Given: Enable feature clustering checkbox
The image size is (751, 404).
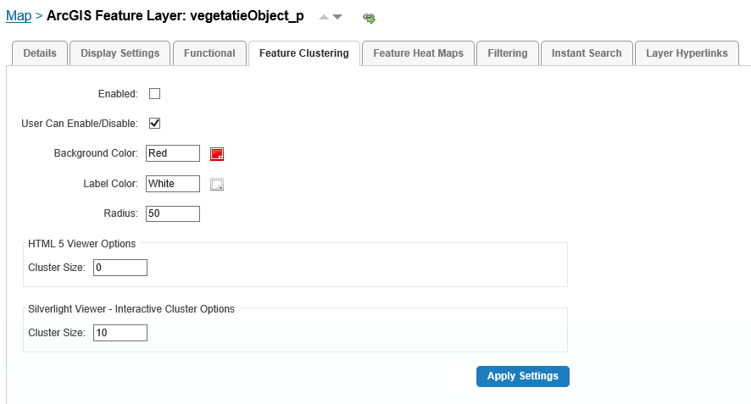Looking at the screenshot, I should point(155,94).
